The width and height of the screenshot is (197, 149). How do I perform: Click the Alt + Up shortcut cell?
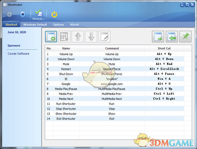coord(164,54)
